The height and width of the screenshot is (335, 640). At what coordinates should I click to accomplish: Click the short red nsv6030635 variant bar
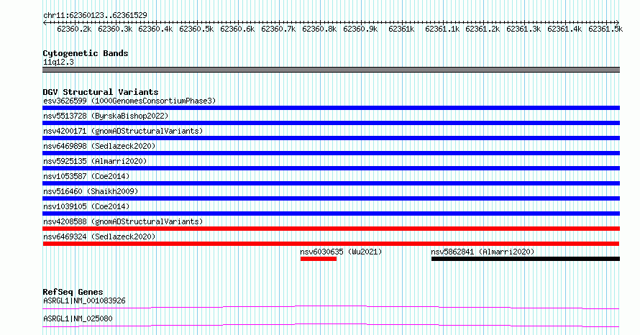point(319,259)
